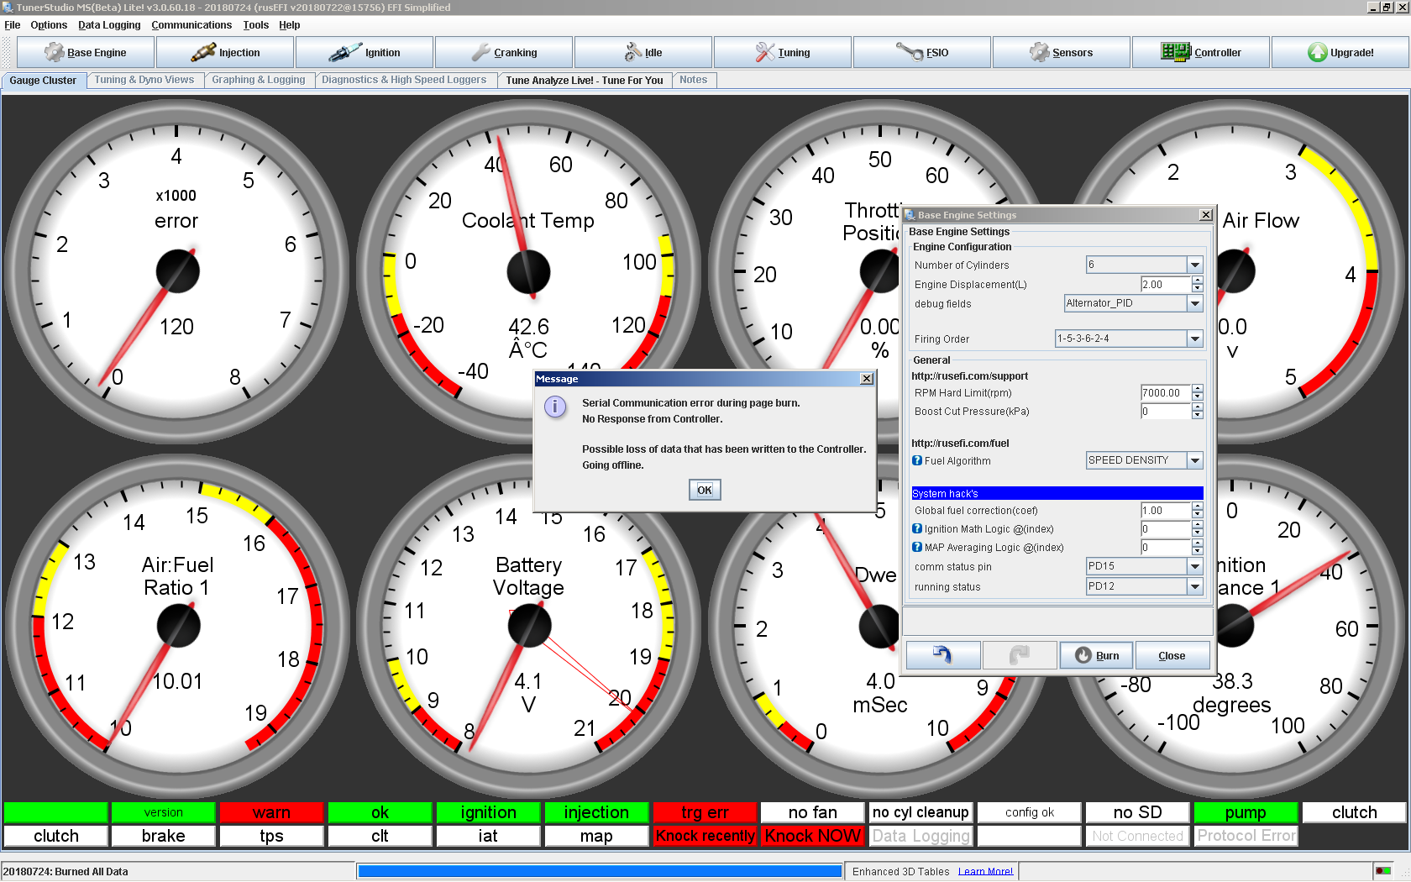Screen dimensions: 1411x882
Task: Click the Burn button
Action: (x=1097, y=655)
